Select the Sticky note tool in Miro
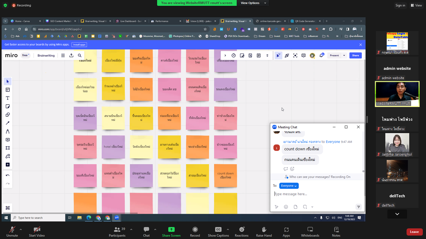This screenshot has height=239, width=426. (x=8, y=106)
